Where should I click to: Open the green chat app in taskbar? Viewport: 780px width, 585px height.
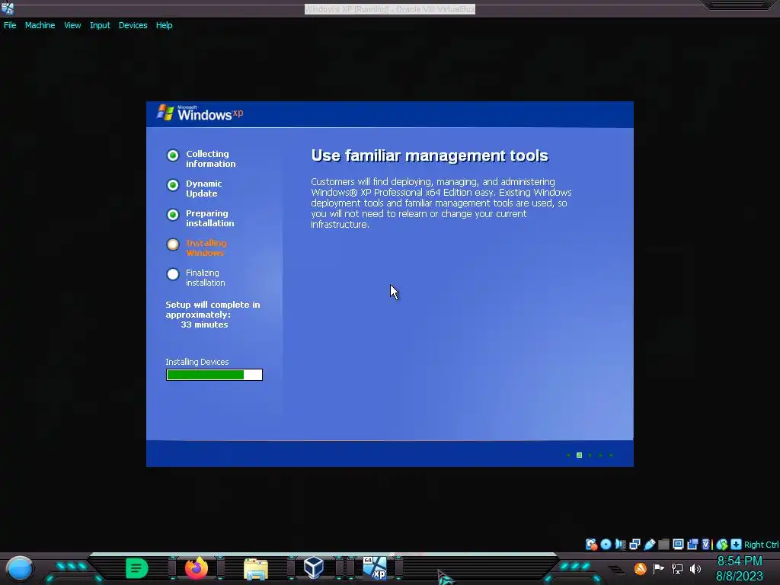[x=137, y=568]
